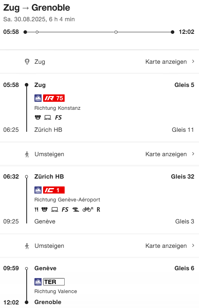The height and width of the screenshot is (308, 199).
Task: Expand the first Umsteigen map chevron
Action: [193, 154]
